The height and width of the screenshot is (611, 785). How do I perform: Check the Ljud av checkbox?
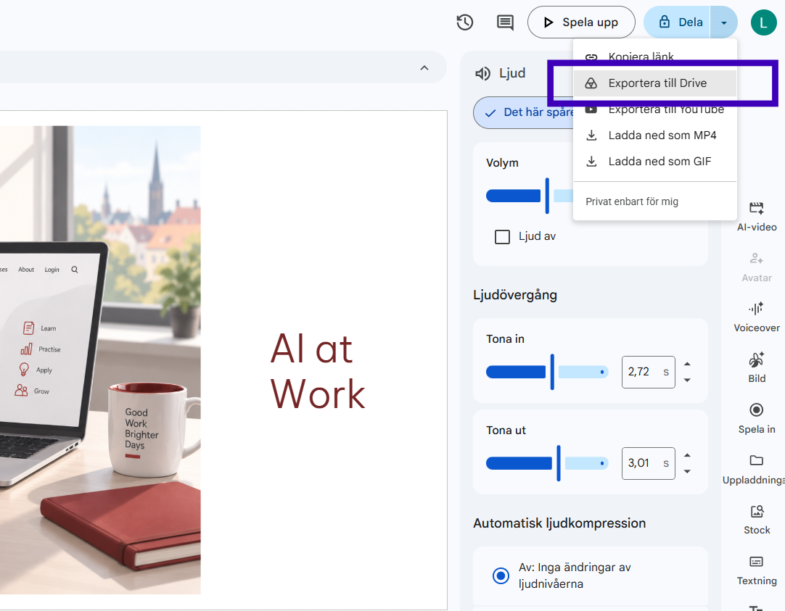point(502,236)
